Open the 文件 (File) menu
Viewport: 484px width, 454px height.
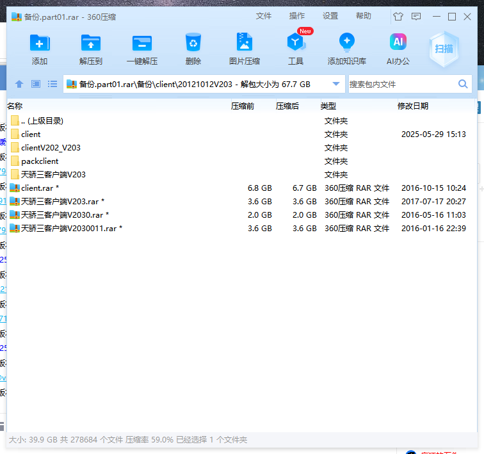(264, 16)
